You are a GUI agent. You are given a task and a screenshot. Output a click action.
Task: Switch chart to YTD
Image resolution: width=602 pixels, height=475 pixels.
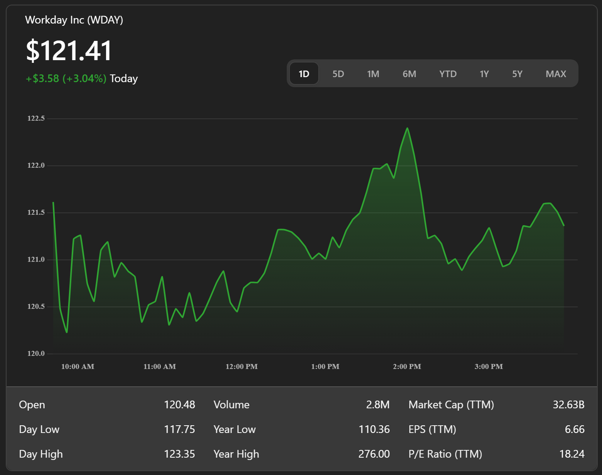coord(448,74)
